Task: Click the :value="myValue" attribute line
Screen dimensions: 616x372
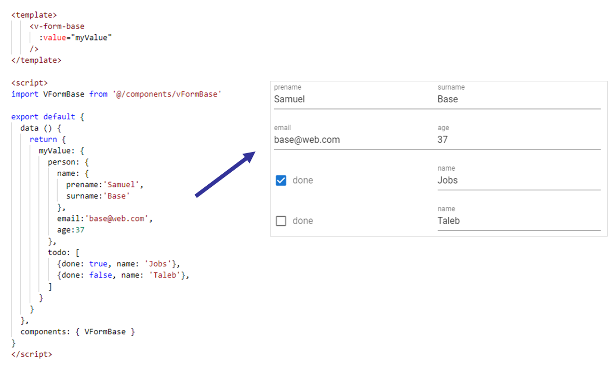Action: pyautogui.click(x=75, y=38)
